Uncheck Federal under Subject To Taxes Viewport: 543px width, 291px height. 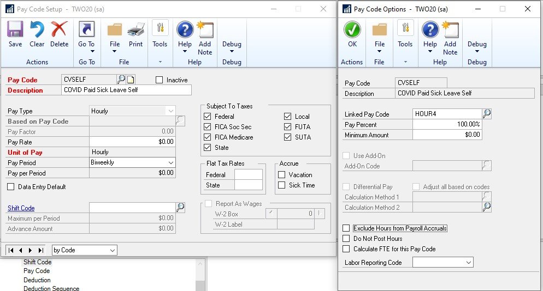point(208,117)
